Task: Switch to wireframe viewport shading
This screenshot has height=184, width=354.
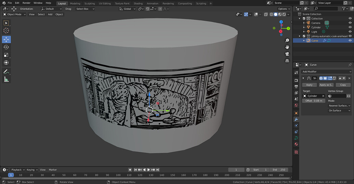Action: 272,14
